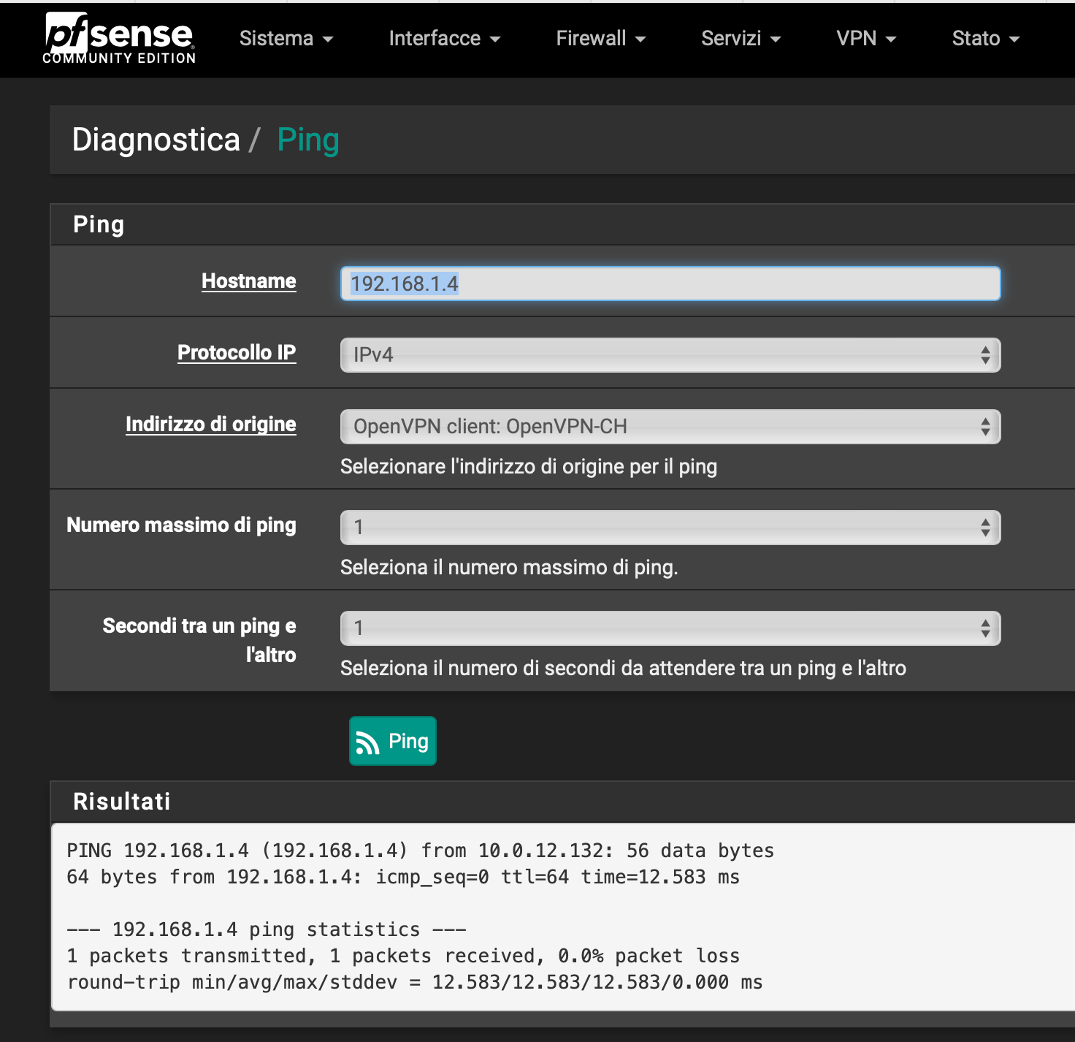Click the Risultati panel heading

click(122, 802)
